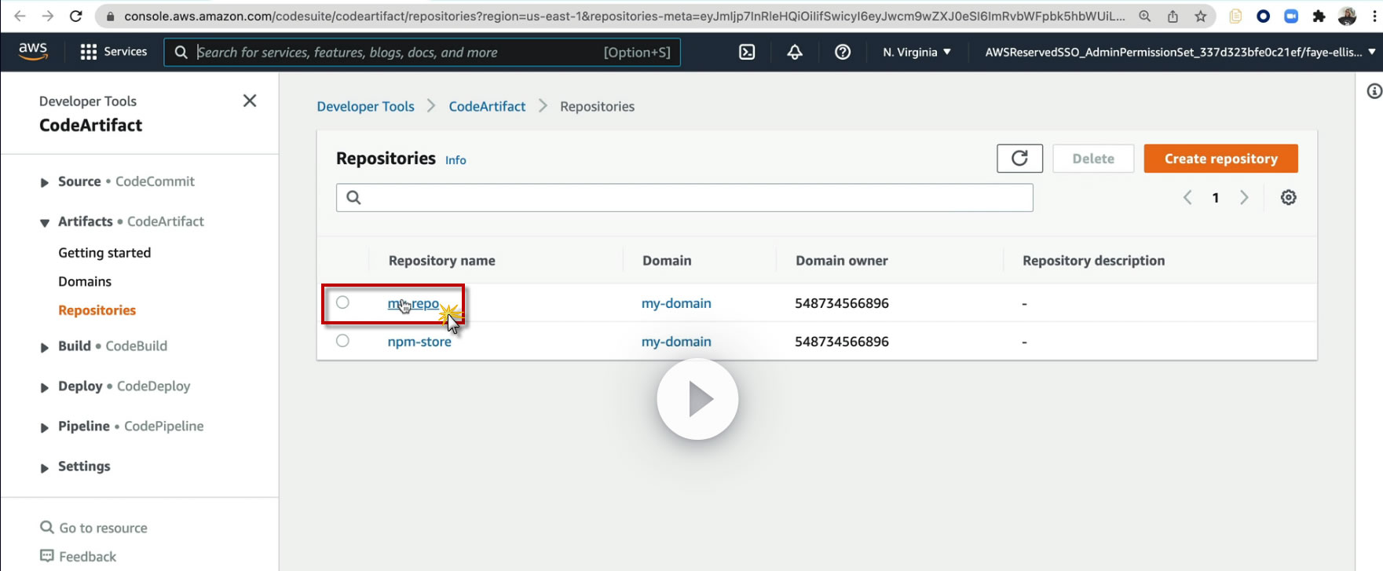Collapse Artifacts CodeArtifact section
1383x571 pixels.
click(x=45, y=222)
